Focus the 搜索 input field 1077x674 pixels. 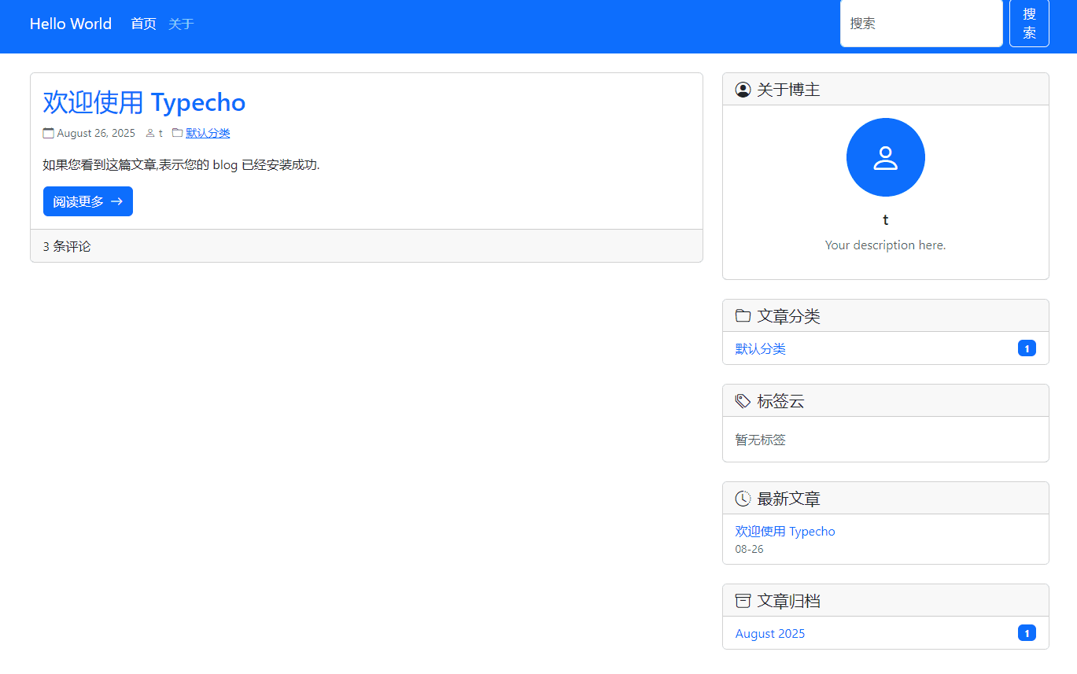click(x=920, y=24)
